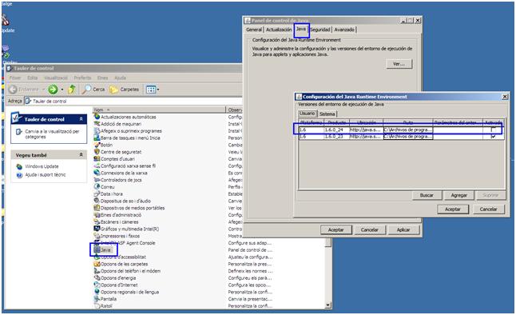The image size is (516, 315).
Task: Click the Nom column header
Action: 159,110
